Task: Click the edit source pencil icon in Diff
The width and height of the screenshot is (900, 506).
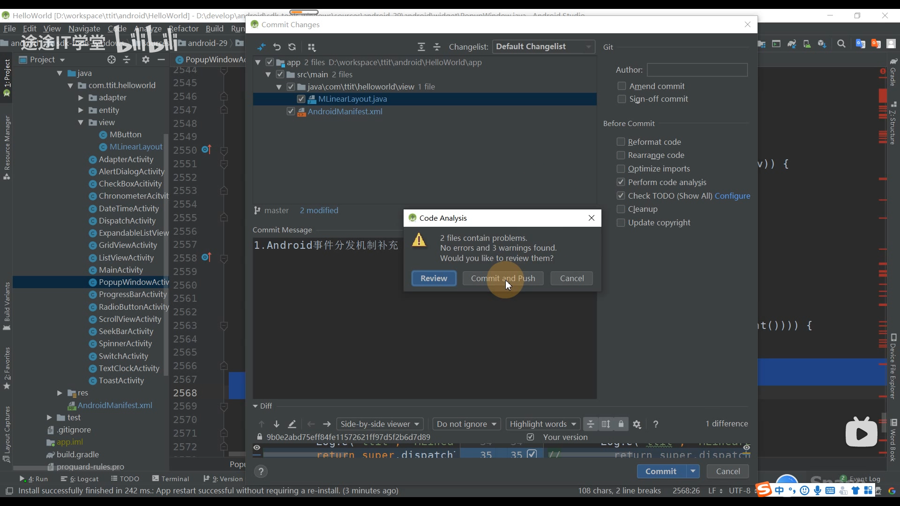Action: (292, 424)
